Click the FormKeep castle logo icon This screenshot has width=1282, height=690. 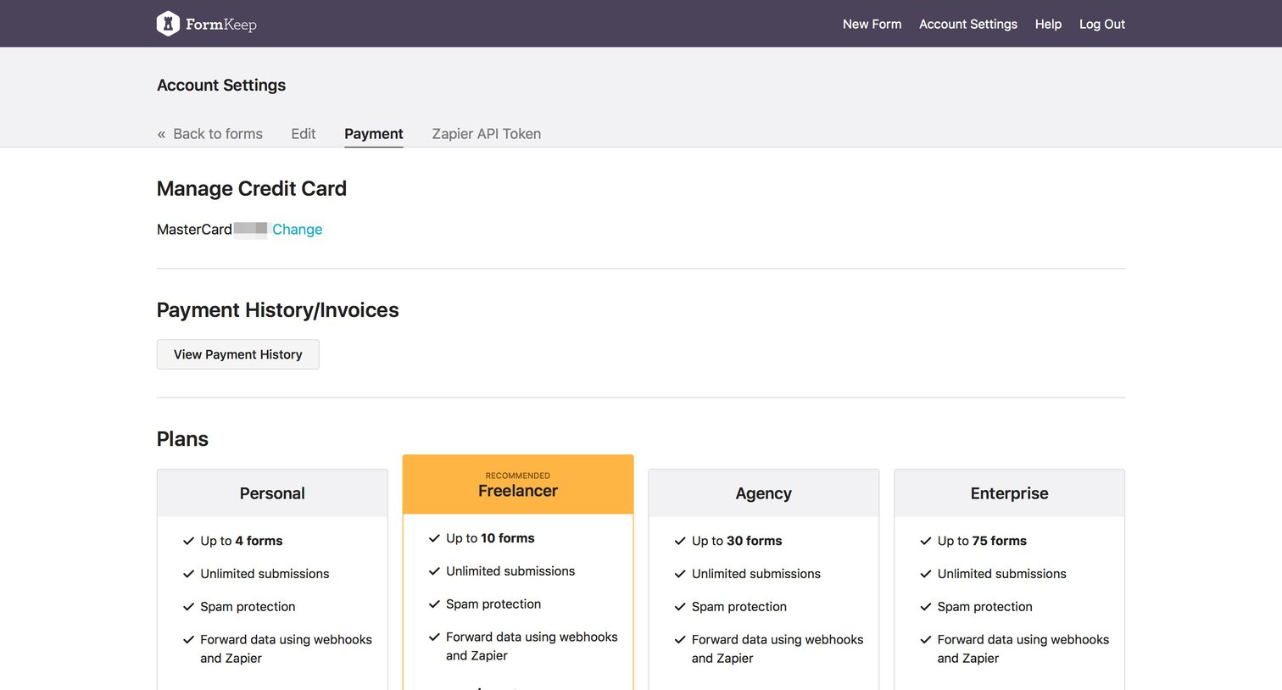168,24
